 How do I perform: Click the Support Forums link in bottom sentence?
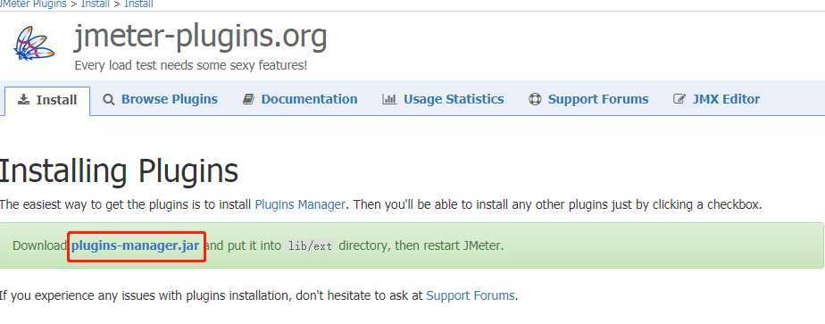click(471, 295)
